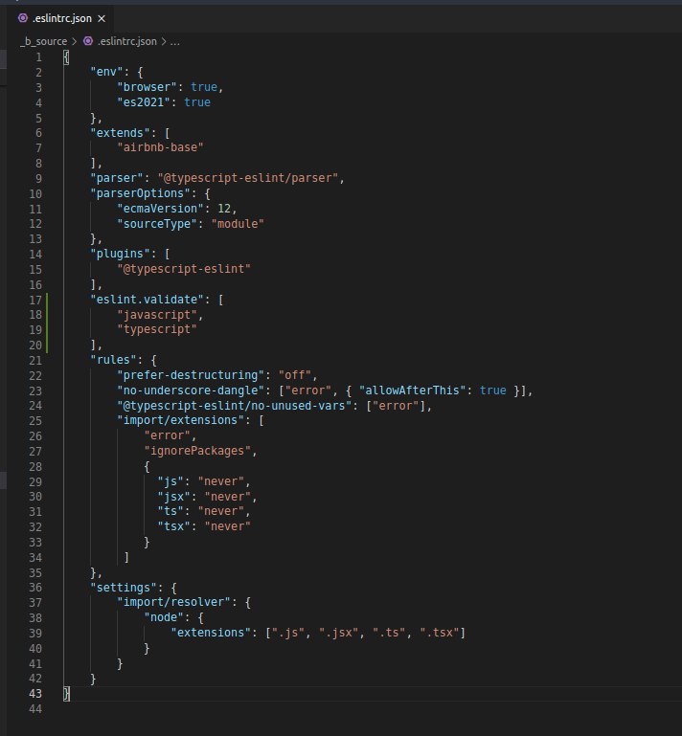Click the "import/extensions" rule key
The height and width of the screenshot is (736, 682).
180,420
